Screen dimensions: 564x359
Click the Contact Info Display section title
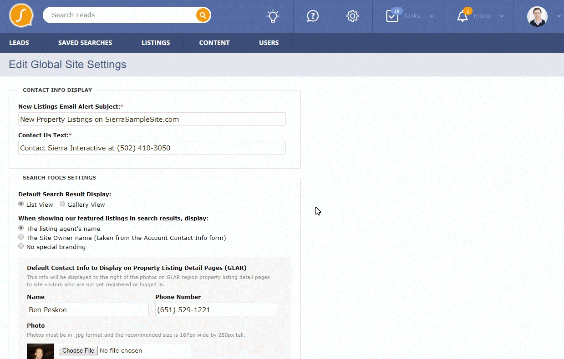[x=57, y=90]
